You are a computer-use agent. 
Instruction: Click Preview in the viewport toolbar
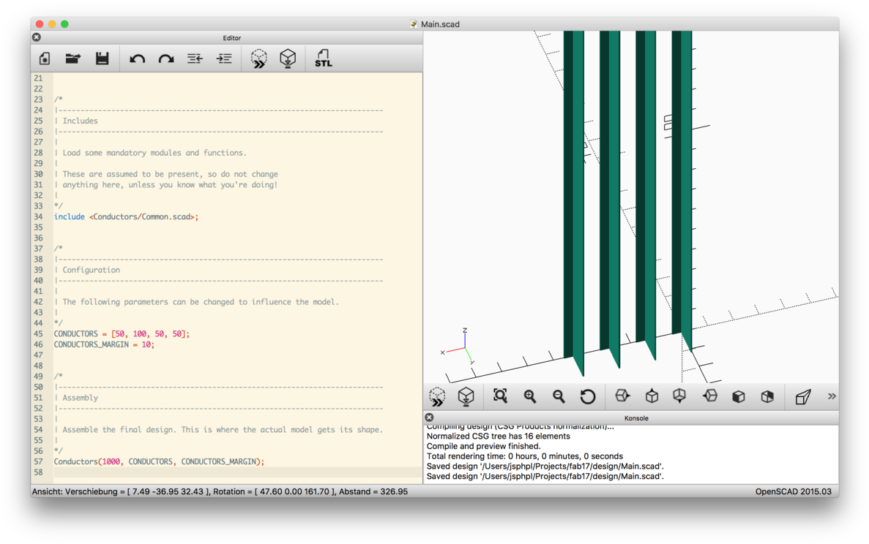pos(437,396)
